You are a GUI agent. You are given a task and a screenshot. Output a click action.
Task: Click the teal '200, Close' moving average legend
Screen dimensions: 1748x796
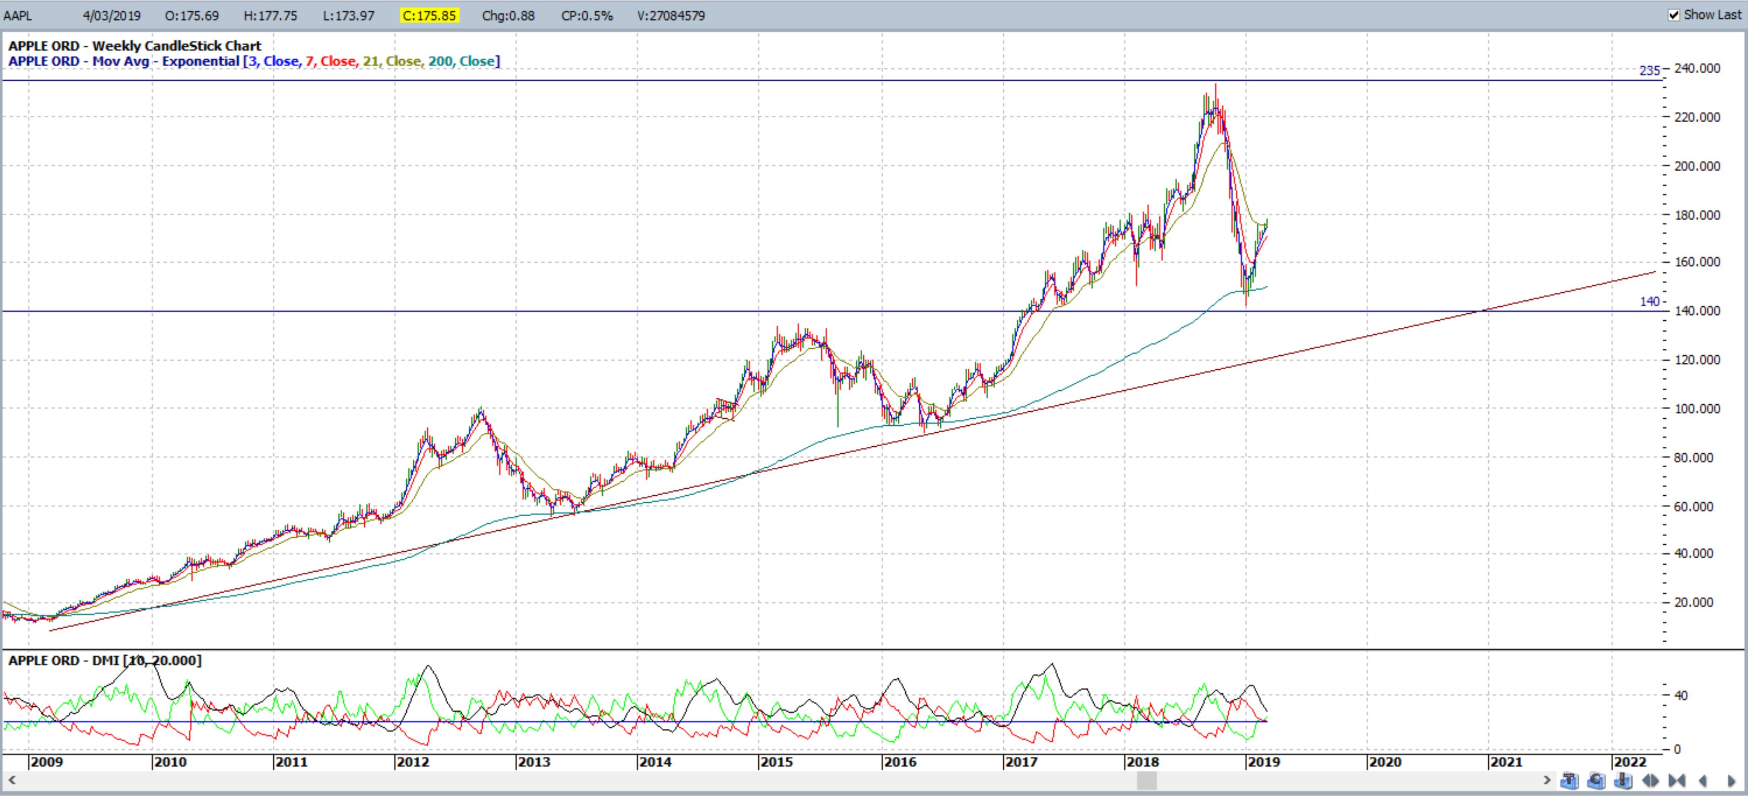(x=461, y=61)
